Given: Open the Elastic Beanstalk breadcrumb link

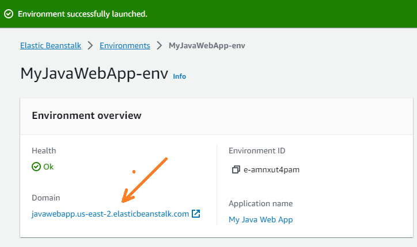Looking at the screenshot, I should coord(51,45).
